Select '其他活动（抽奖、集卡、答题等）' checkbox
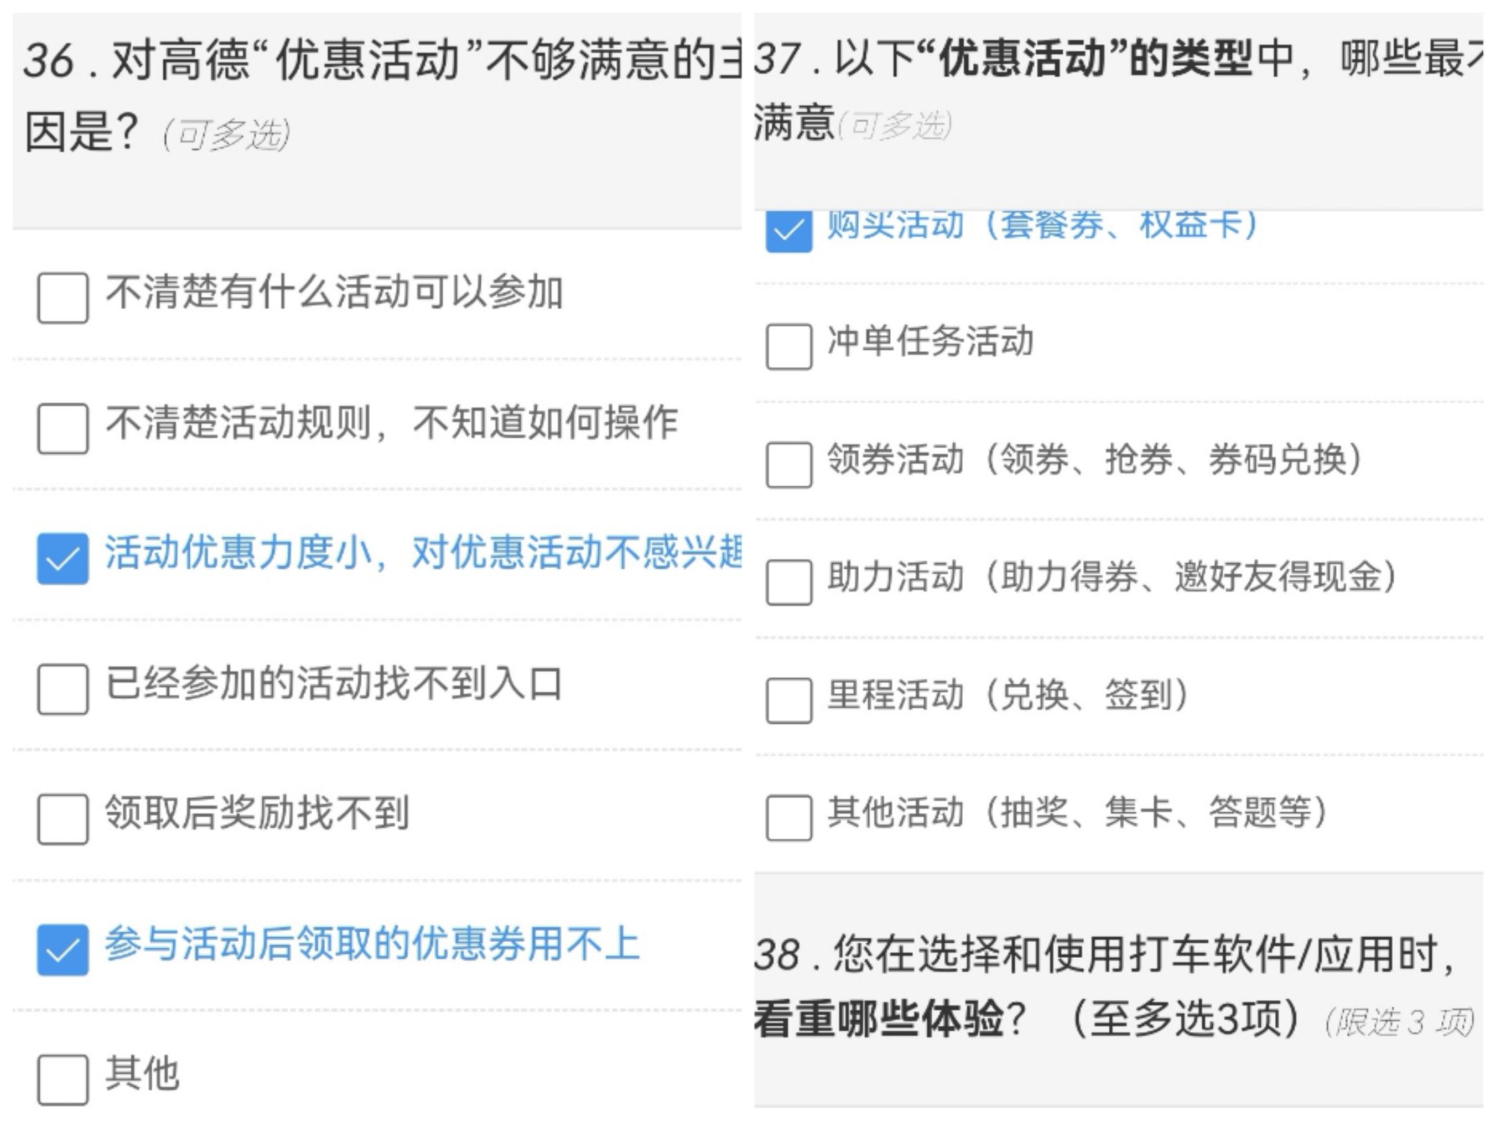This screenshot has width=1496, height=1122. (x=788, y=817)
